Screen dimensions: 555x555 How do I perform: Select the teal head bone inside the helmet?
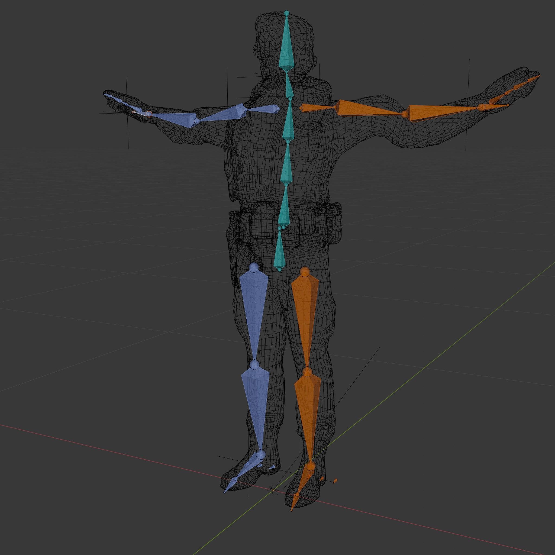(x=287, y=46)
